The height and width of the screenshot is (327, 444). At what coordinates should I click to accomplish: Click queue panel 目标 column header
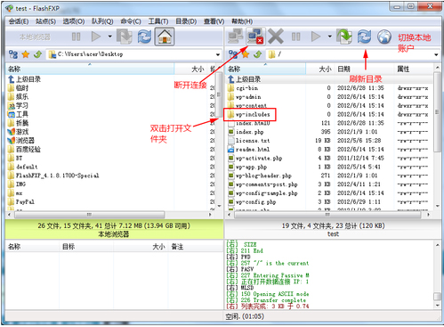click(86, 247)
